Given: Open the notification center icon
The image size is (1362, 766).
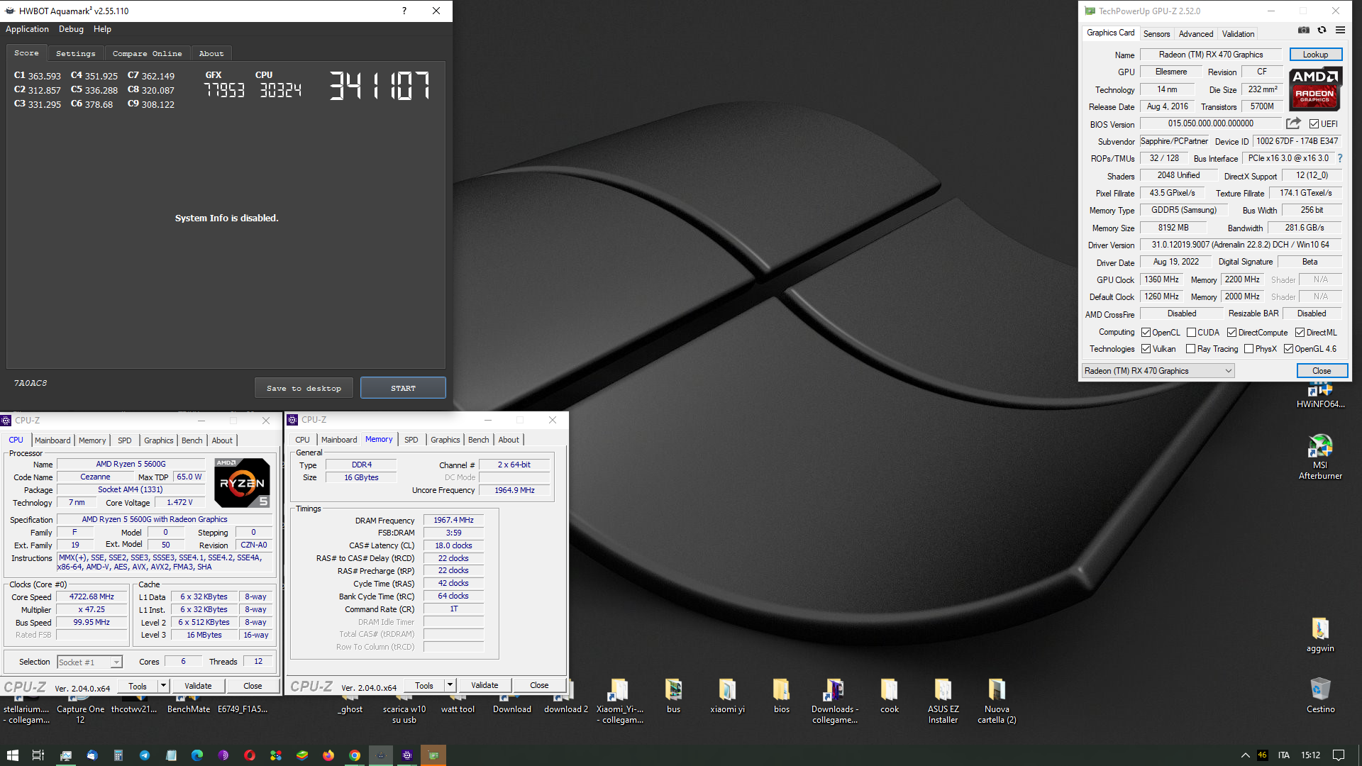Looking at the screenshot, I should tap(1339, 755).
